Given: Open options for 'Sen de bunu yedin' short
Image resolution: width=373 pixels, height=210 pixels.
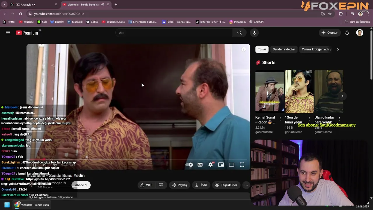Looking at the screenshot, I should pyautogui.click(x=310, y=119).
